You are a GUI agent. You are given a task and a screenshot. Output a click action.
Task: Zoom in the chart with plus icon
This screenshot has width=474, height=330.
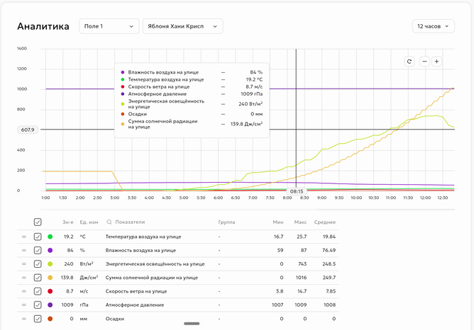click(436, 62)
